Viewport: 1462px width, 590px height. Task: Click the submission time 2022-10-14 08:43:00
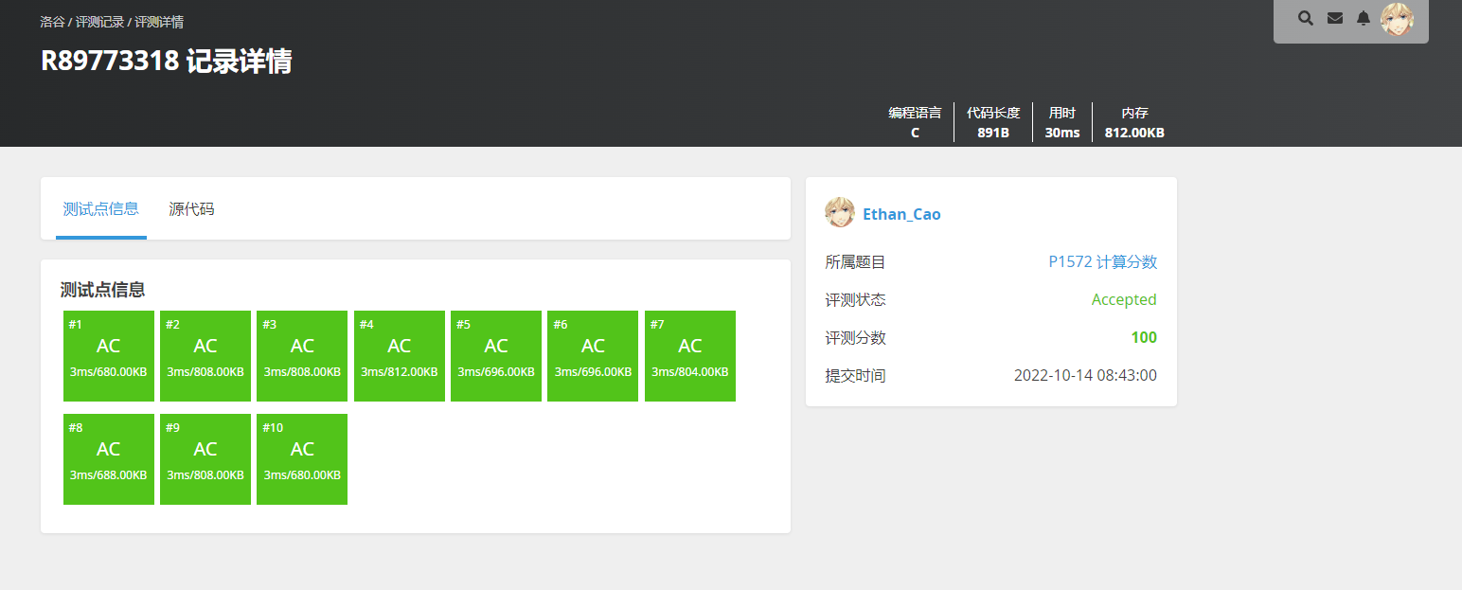(x=1085, y=376)
